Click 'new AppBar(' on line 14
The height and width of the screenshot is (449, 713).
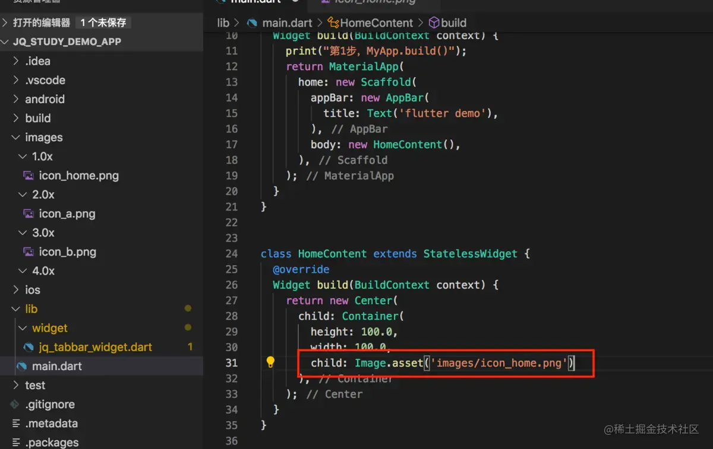tap(395, 97)
